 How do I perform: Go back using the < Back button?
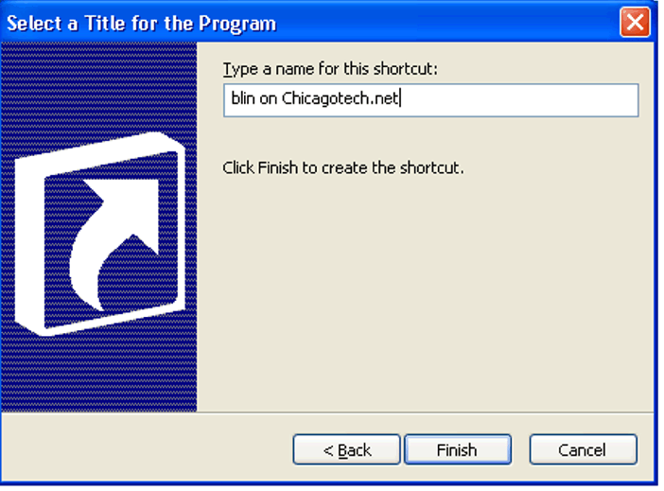346,449
